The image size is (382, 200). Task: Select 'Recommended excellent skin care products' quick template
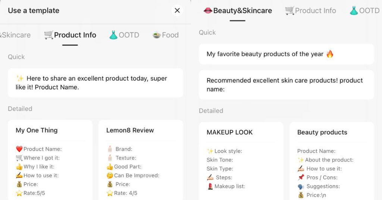coord(286,85)
